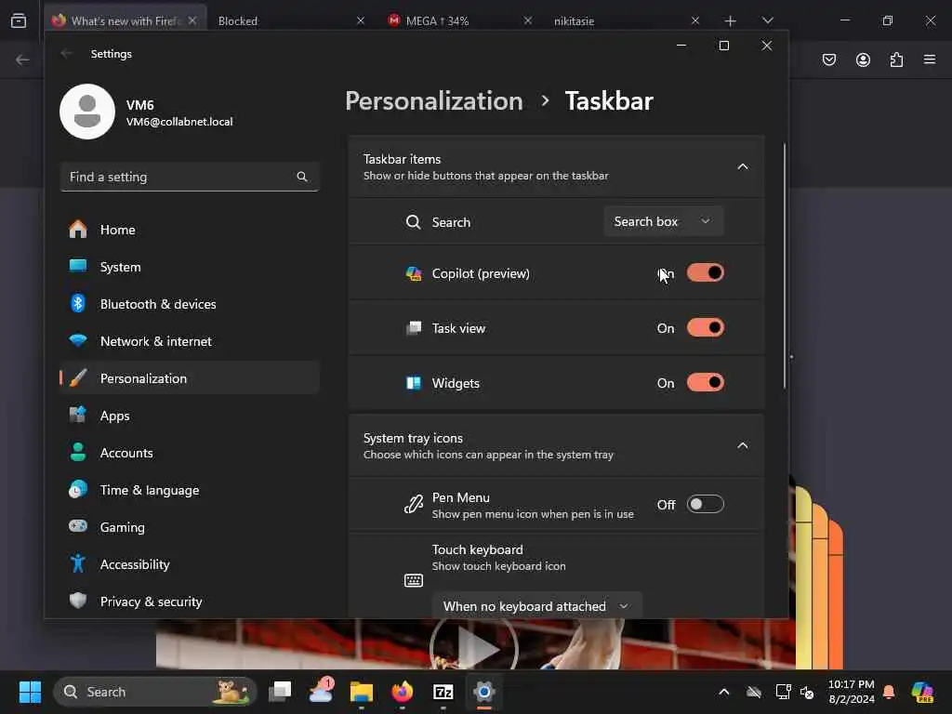
Task: Open the Home settings page
Action: [190, 231]
